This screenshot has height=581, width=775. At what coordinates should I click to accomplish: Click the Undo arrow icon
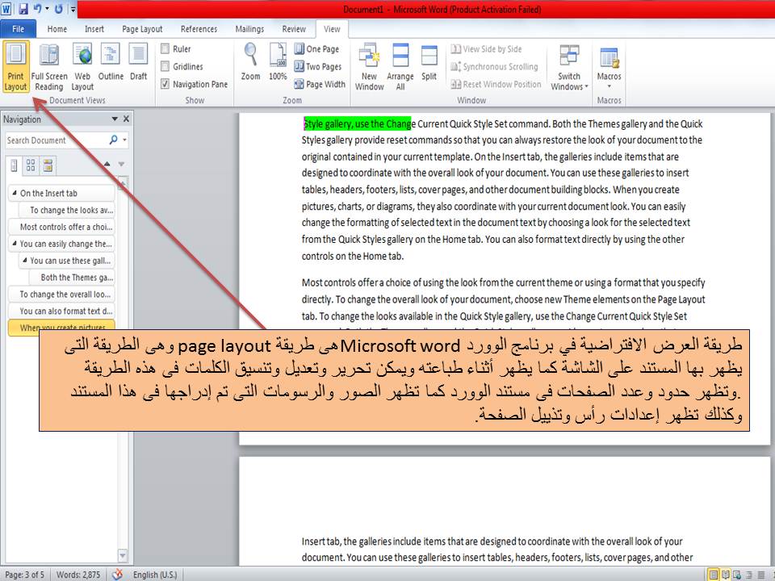(38, 9)
